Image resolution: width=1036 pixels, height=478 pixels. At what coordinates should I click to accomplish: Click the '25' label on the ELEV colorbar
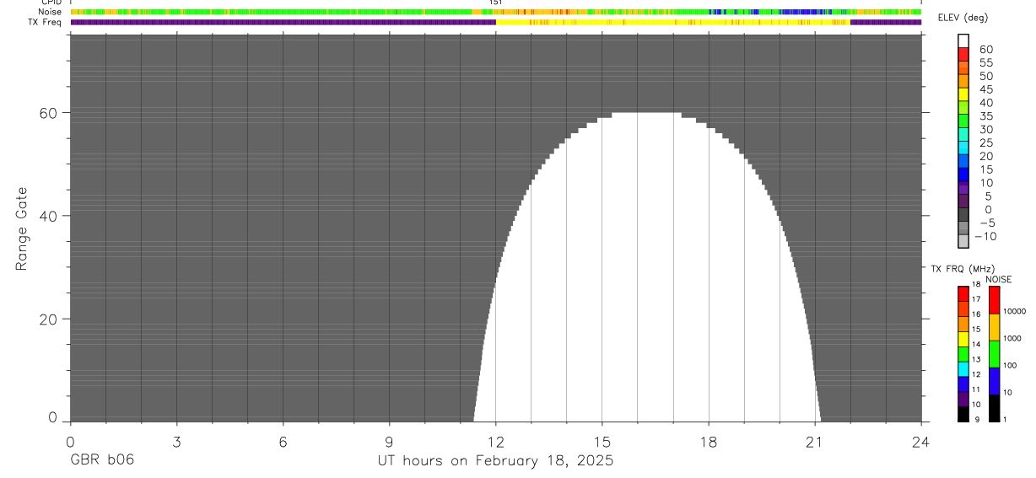pos(986,143)
